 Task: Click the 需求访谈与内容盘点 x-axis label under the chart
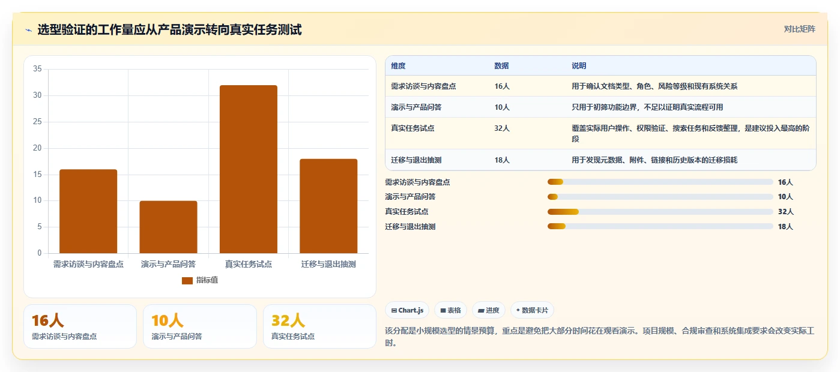pos(88,264)
